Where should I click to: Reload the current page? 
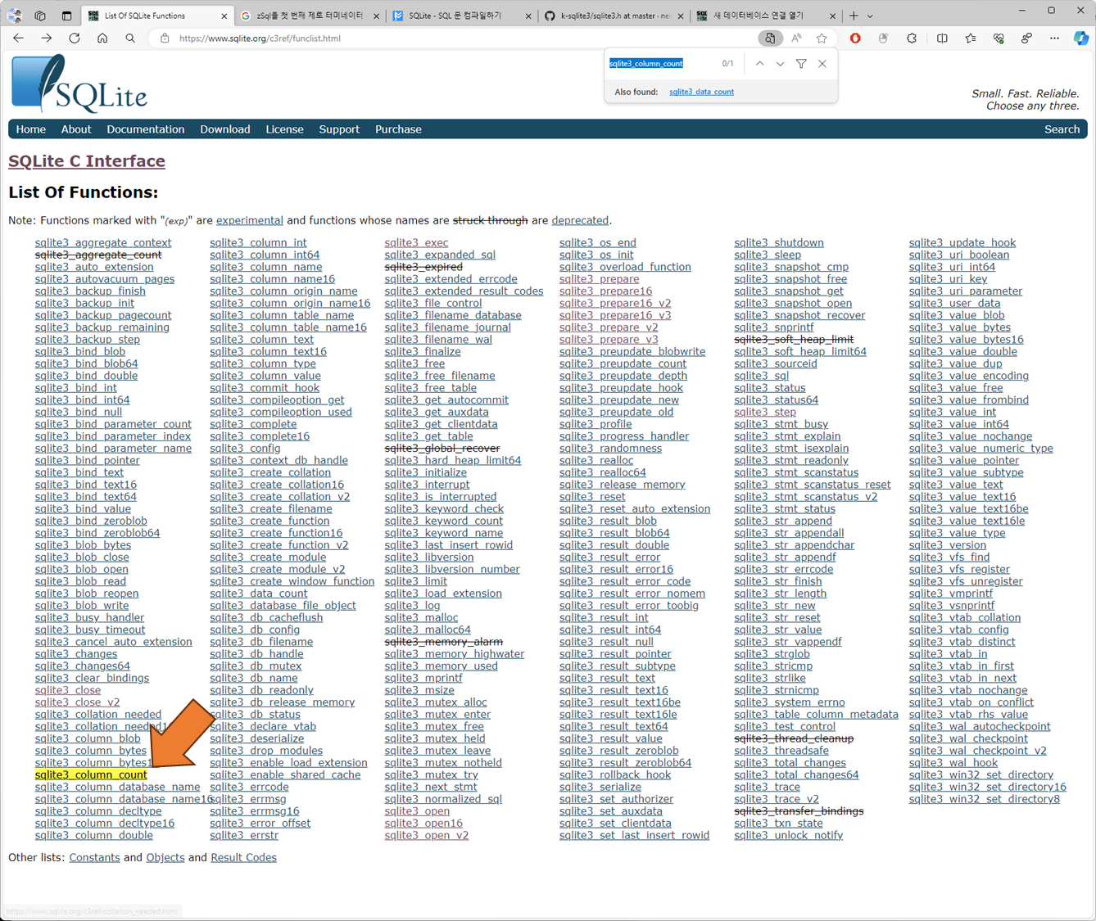pos(75,38)
